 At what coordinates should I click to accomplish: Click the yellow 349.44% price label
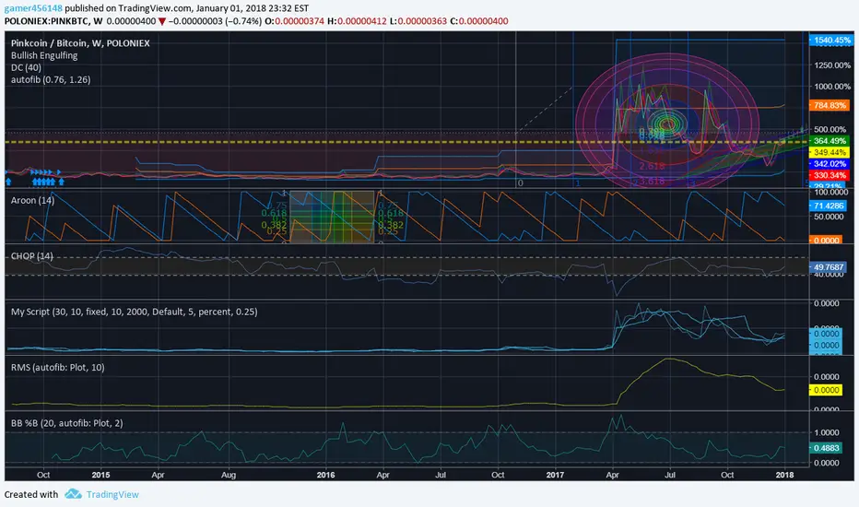point(830,152)
